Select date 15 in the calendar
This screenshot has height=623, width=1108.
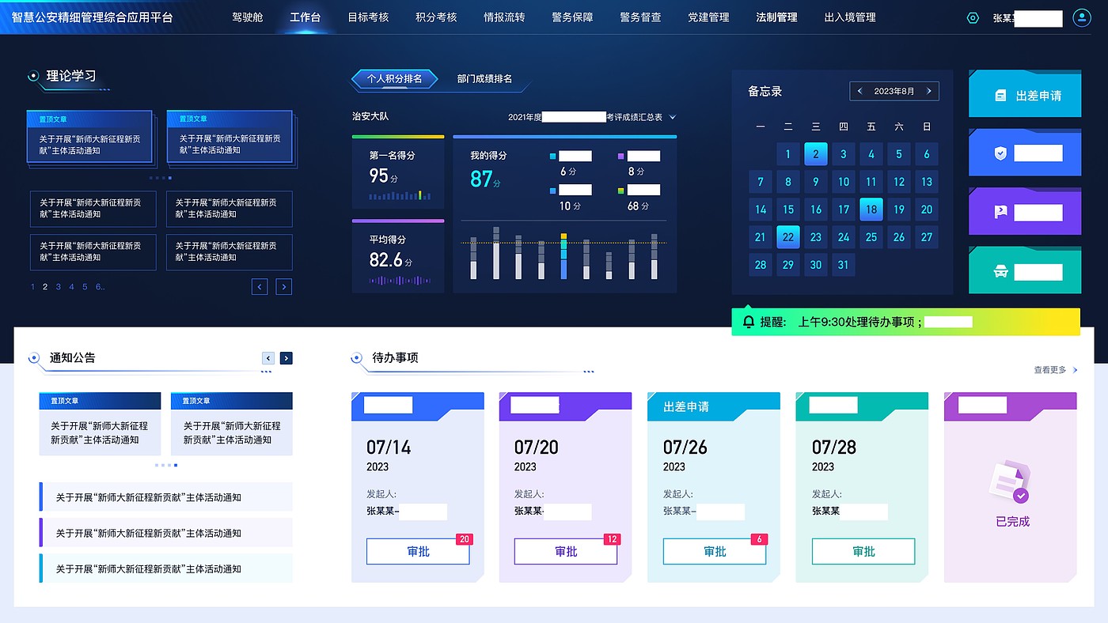coord(788,210)
